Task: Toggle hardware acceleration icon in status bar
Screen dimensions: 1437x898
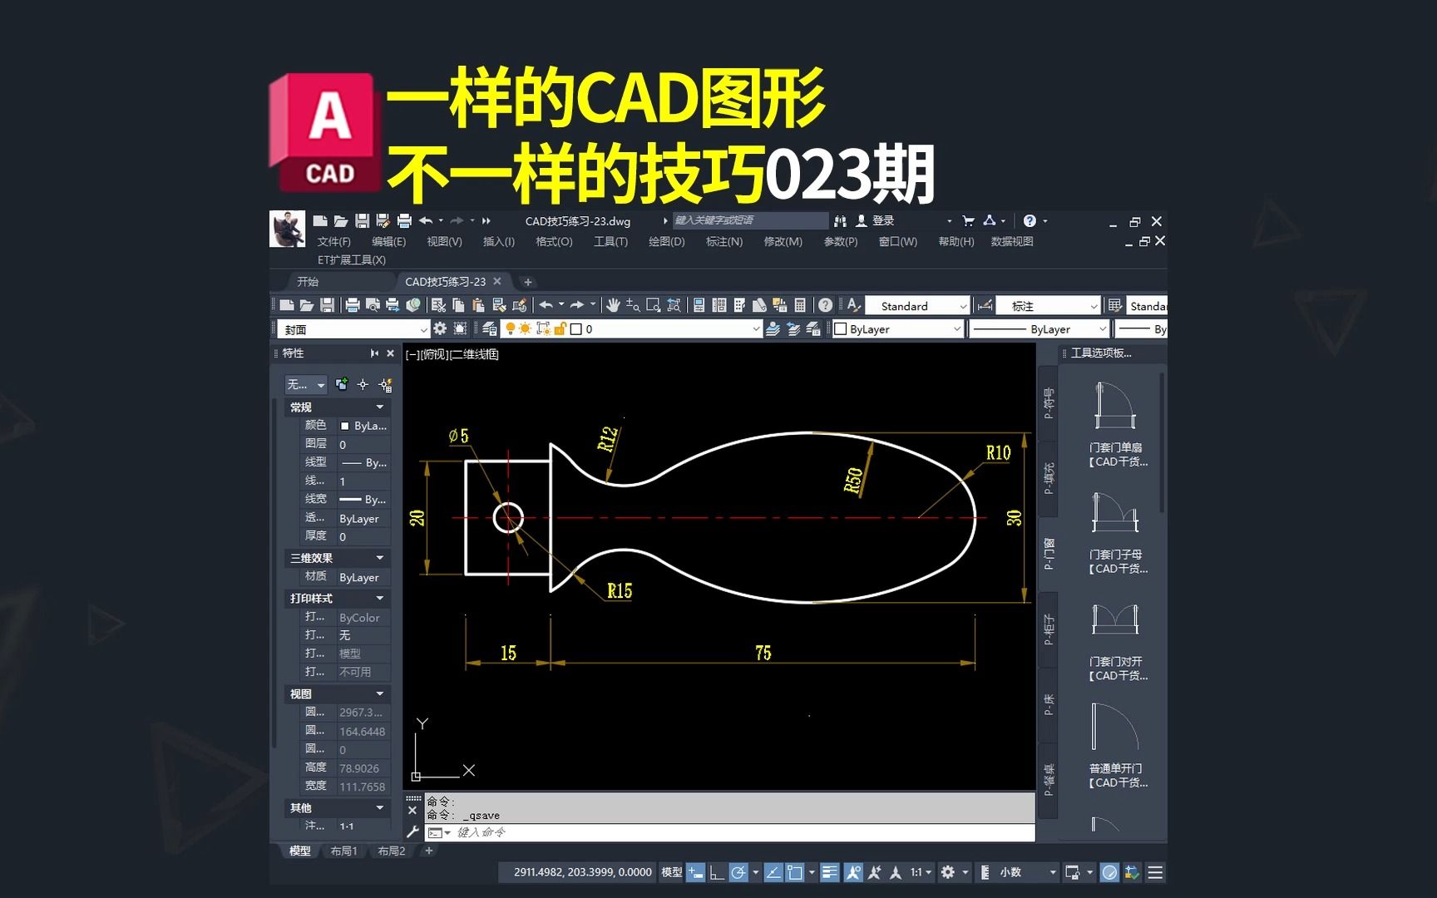Action: tap(1109, 872)
